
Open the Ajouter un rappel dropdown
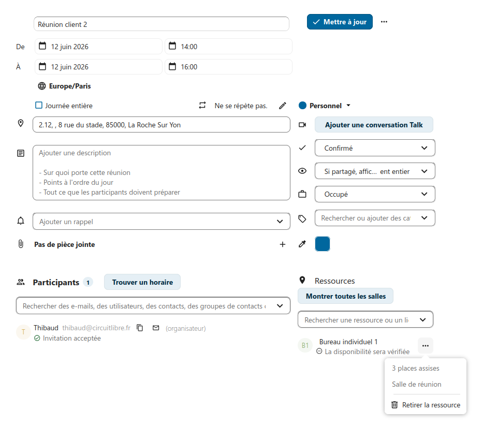pyautogui.click(x=162, y=221)
